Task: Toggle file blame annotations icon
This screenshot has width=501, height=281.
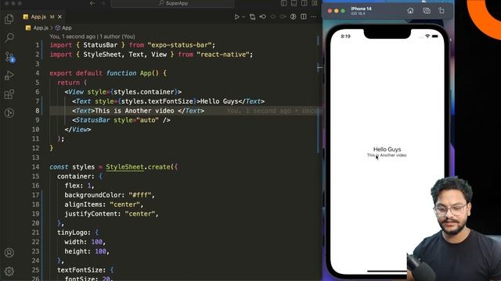Action: [294, 16]
